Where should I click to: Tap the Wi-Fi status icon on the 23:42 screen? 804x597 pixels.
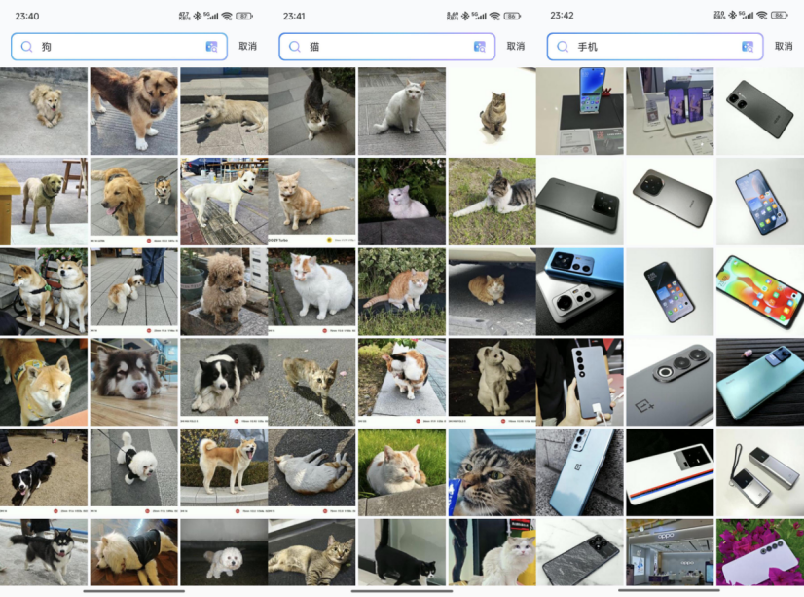[762, 16]
